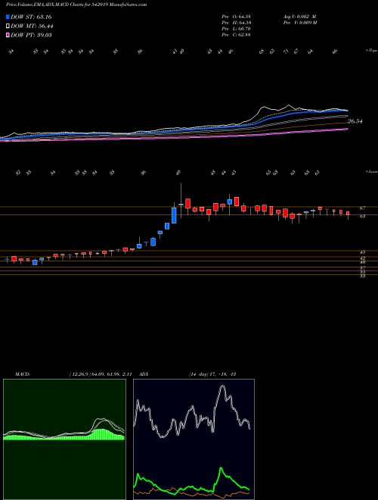Click the 26.54 EMA price label
Image resolution: width=378 pixels, height=500 pixels.
[355, 121]
